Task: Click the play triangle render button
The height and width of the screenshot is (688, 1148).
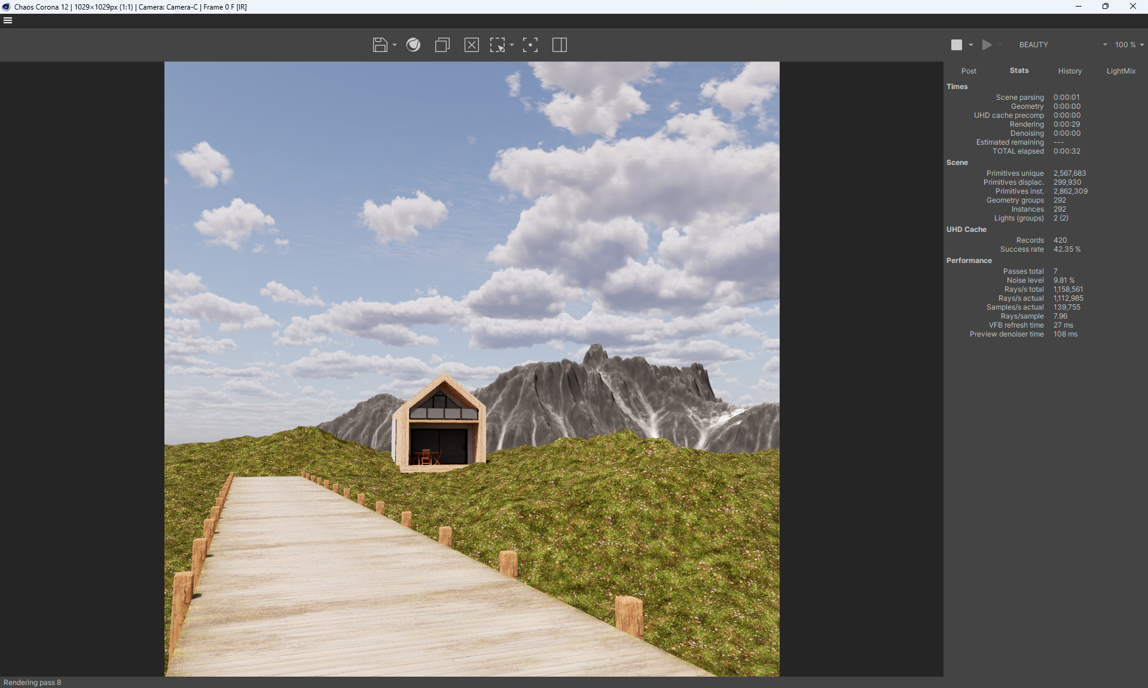Action: tap(987, 45)
